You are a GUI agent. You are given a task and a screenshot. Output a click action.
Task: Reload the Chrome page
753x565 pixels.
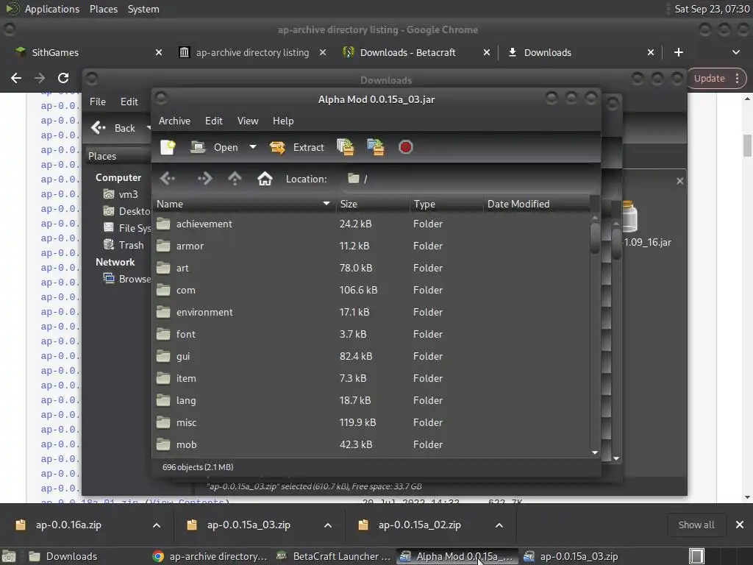63,78
